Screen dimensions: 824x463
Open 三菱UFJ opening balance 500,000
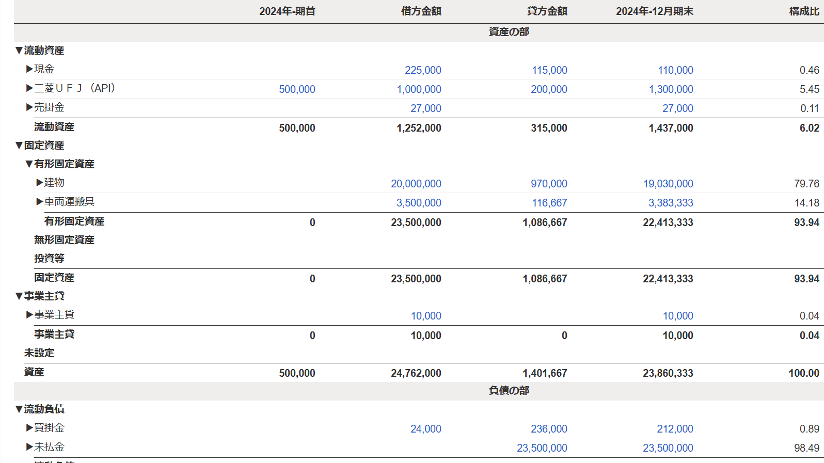(297, 89)
